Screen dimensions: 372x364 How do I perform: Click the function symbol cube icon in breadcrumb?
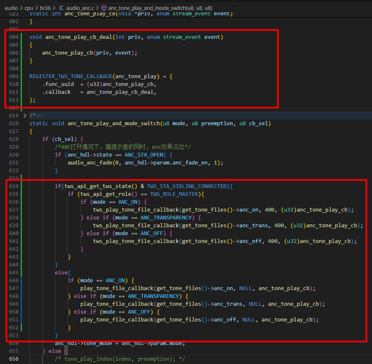coord(104,8)
